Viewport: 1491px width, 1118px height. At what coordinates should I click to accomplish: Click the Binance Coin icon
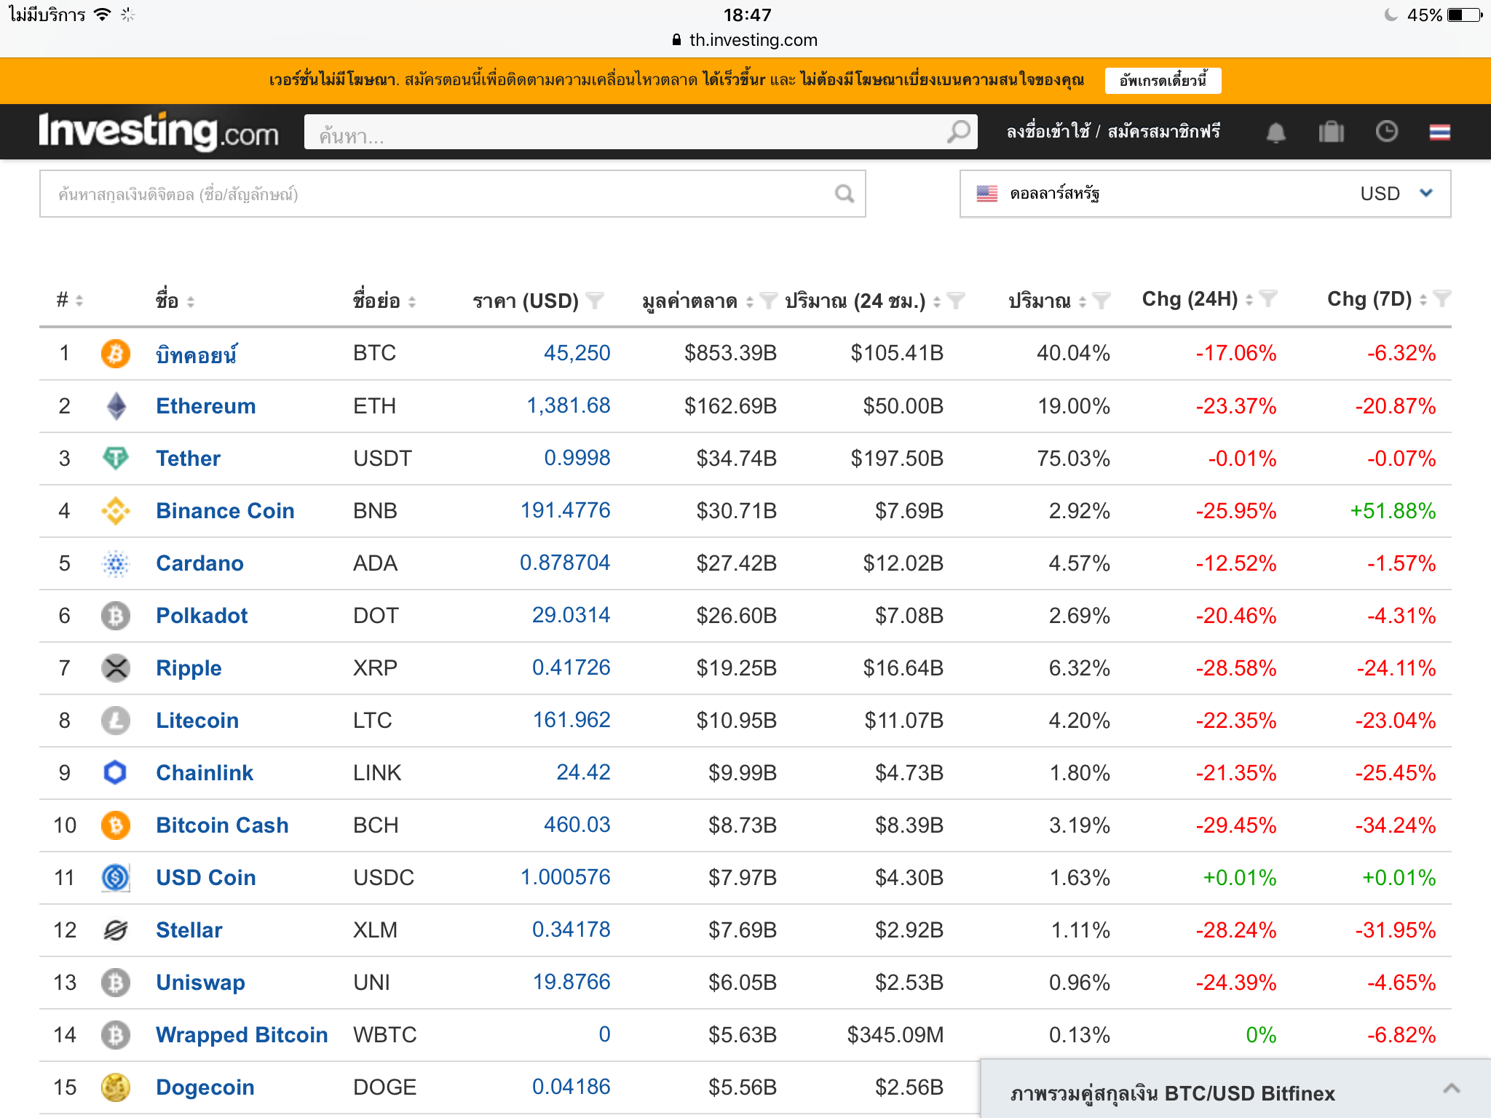click(115, 511)
